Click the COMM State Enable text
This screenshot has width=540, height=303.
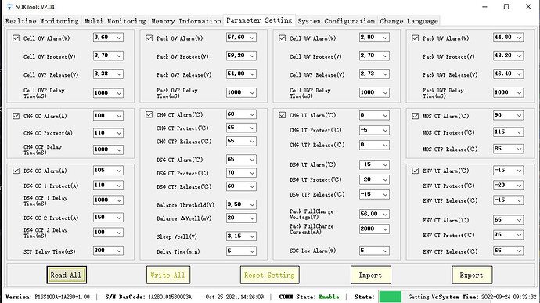(329, 297)
